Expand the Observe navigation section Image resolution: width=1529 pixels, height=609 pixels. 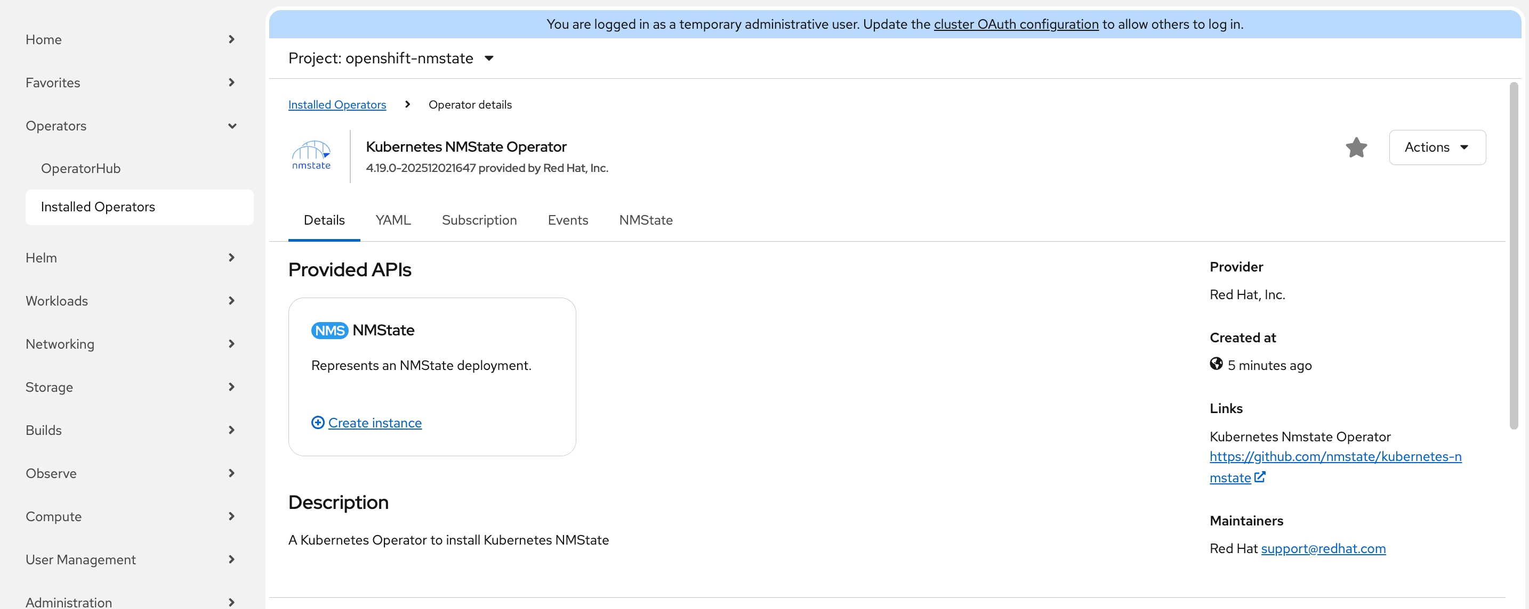point(131,473)
